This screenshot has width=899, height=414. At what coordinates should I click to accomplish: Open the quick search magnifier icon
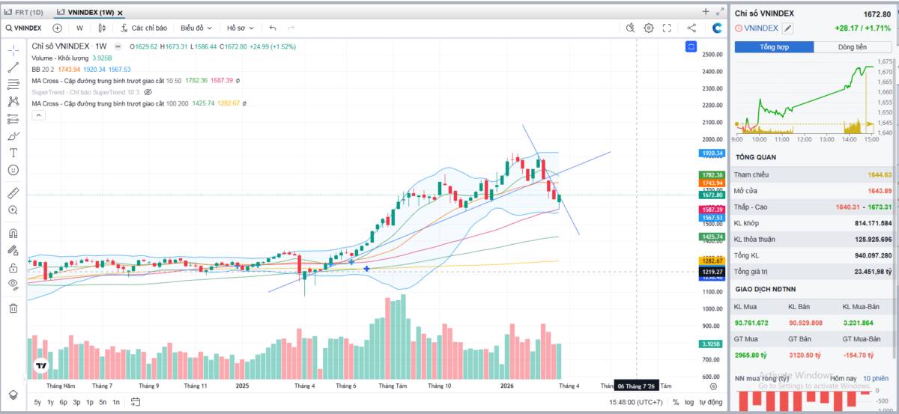tap(630, 28)
